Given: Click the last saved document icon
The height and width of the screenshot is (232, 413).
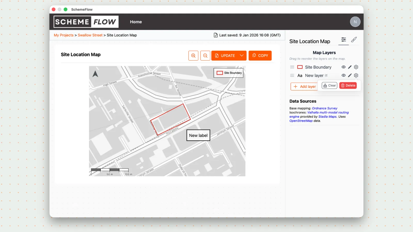Looking at the screenshot, I should coord(216,35).
